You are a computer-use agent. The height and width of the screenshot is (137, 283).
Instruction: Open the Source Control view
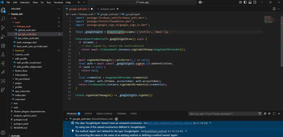point(3,28)
